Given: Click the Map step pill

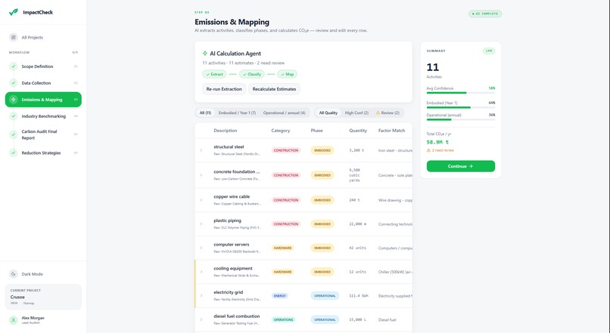Looking at the screenshot, I should (287, 74).
